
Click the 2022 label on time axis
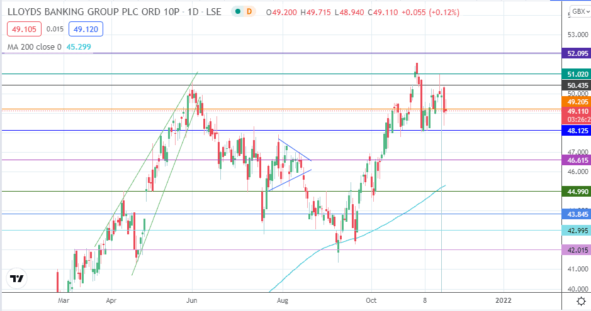click(x=504, y=300)
